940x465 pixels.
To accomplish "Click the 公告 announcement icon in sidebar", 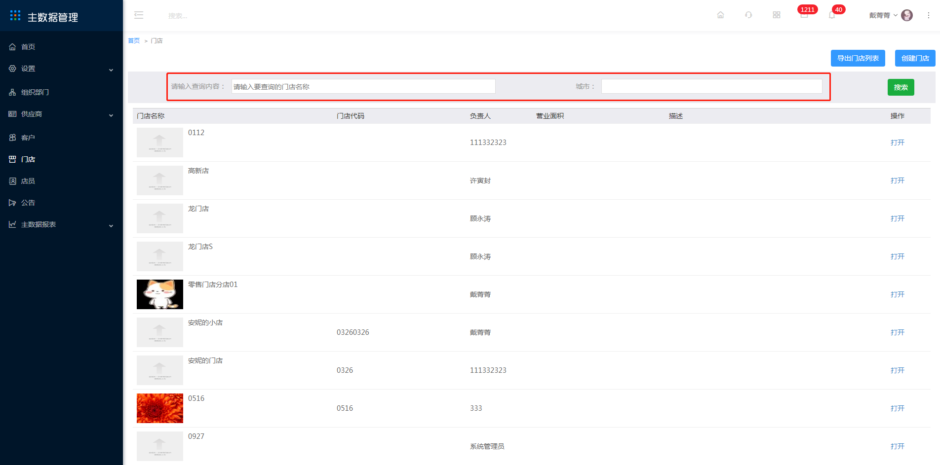I will tap(12, 203).
